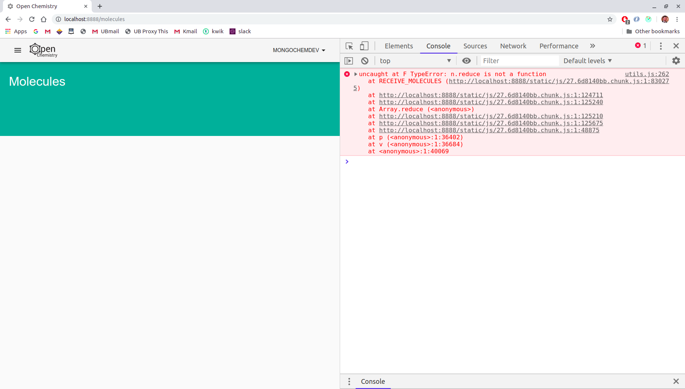Open the MONGOCHEMDEV user dropdown
This screenshot has width=685, height=389.
tap(299, 50)
